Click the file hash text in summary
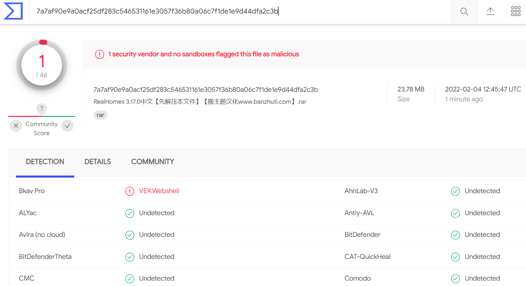This screenshot has width=526, height=286. (x=206, y=89)
